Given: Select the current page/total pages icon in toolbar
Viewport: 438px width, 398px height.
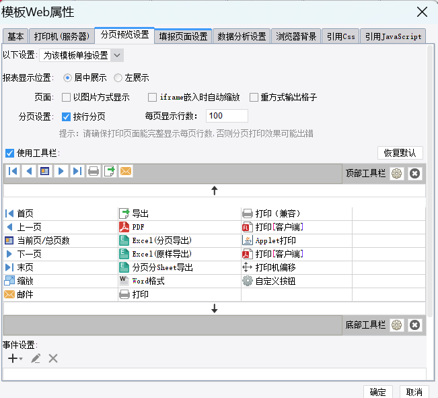Looking at the screenshot, I should pyautogui.click(x=45, y=171).
